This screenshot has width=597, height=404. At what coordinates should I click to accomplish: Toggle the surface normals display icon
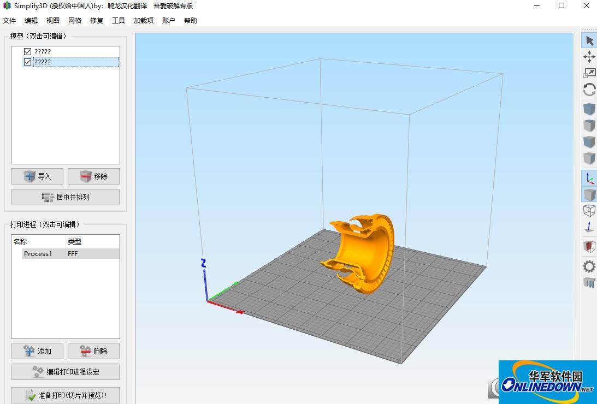point(589,227)
